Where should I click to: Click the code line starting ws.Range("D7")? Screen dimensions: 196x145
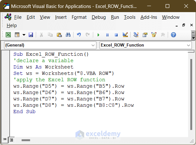pyautogui.click(x=69, y=99)
